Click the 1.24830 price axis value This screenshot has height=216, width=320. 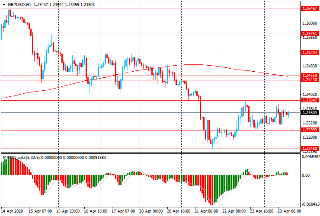click(x=310, y=66)
